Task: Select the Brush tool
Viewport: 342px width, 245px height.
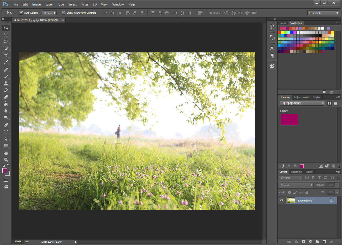Action: click(x=6, y=77)
